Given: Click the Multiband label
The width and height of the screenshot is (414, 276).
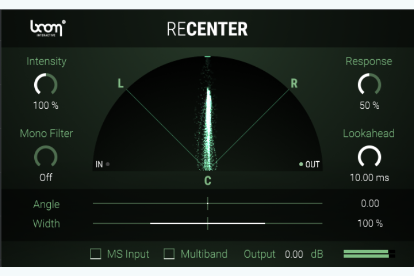Looking at the screenshot, I should 204,254.
